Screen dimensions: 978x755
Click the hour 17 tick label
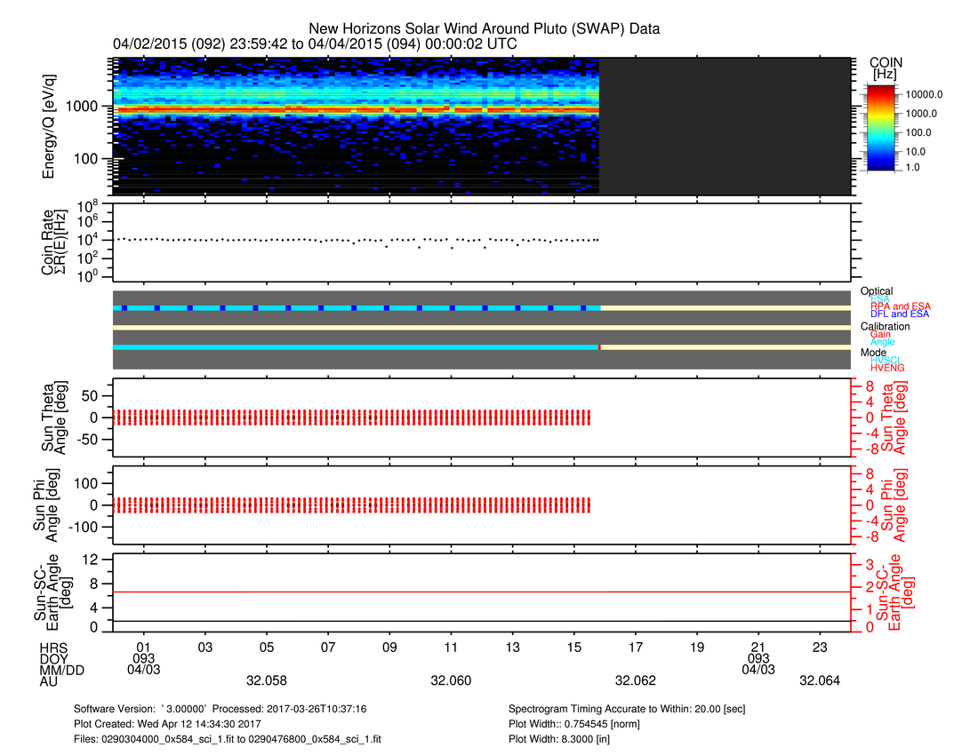click(x=636, y=646)
